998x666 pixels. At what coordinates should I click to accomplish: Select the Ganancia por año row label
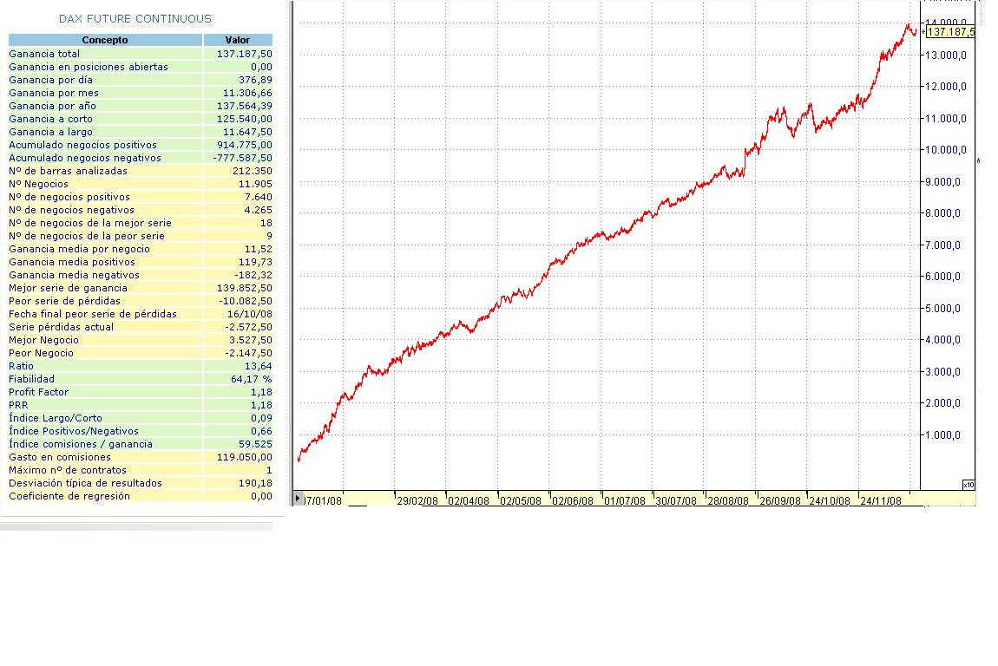(x=53, y=106)
